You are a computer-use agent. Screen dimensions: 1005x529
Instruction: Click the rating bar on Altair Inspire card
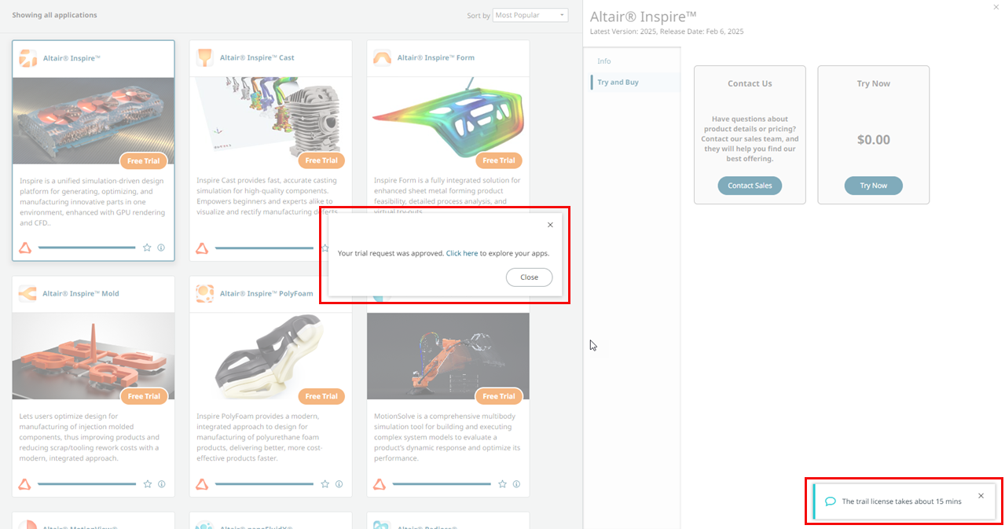[x=86, y=248]
